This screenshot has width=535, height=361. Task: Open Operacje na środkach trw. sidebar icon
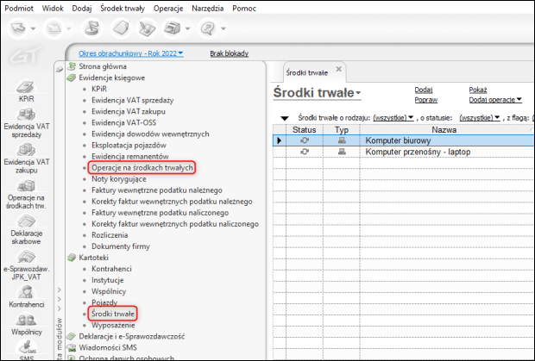pyautogui.click(x=26, y=195)
